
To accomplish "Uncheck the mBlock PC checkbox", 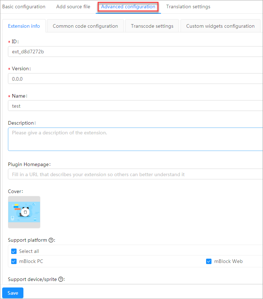I will coord(14,261).
